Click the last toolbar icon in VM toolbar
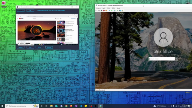This screenshot has width=192, height=108. (122, 11)
